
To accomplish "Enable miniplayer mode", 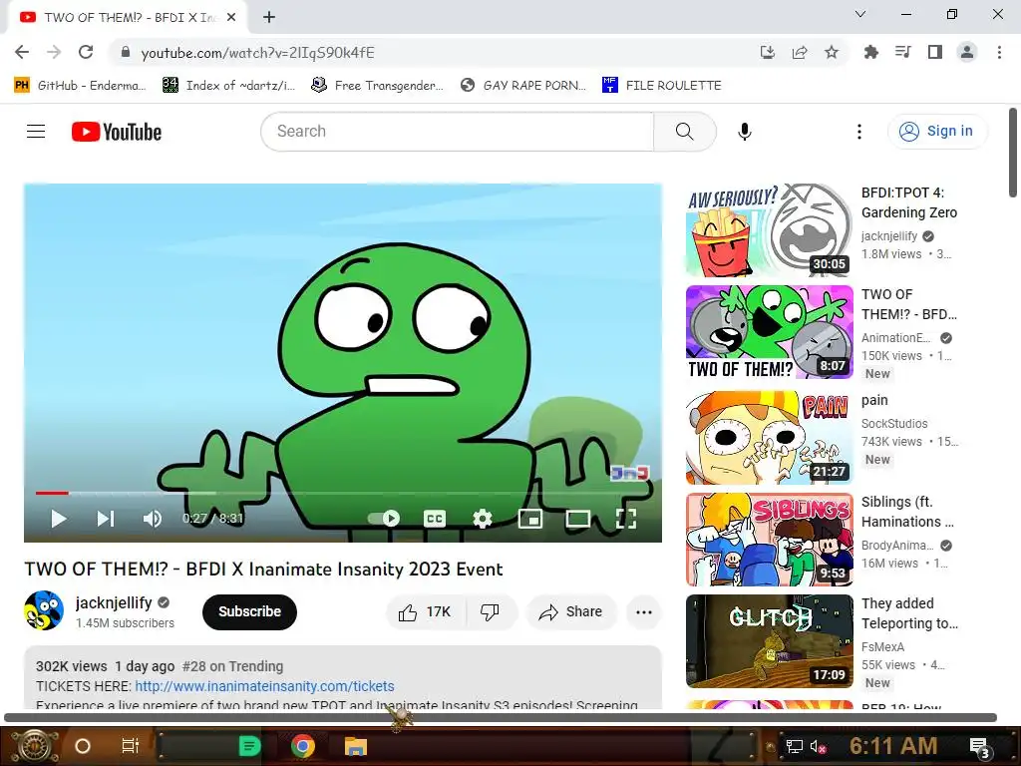I will [530, 519].
